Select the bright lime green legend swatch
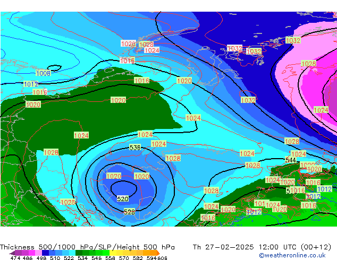Image resolution: width=337 pixels, height=260 pixels. pos(106,253)
